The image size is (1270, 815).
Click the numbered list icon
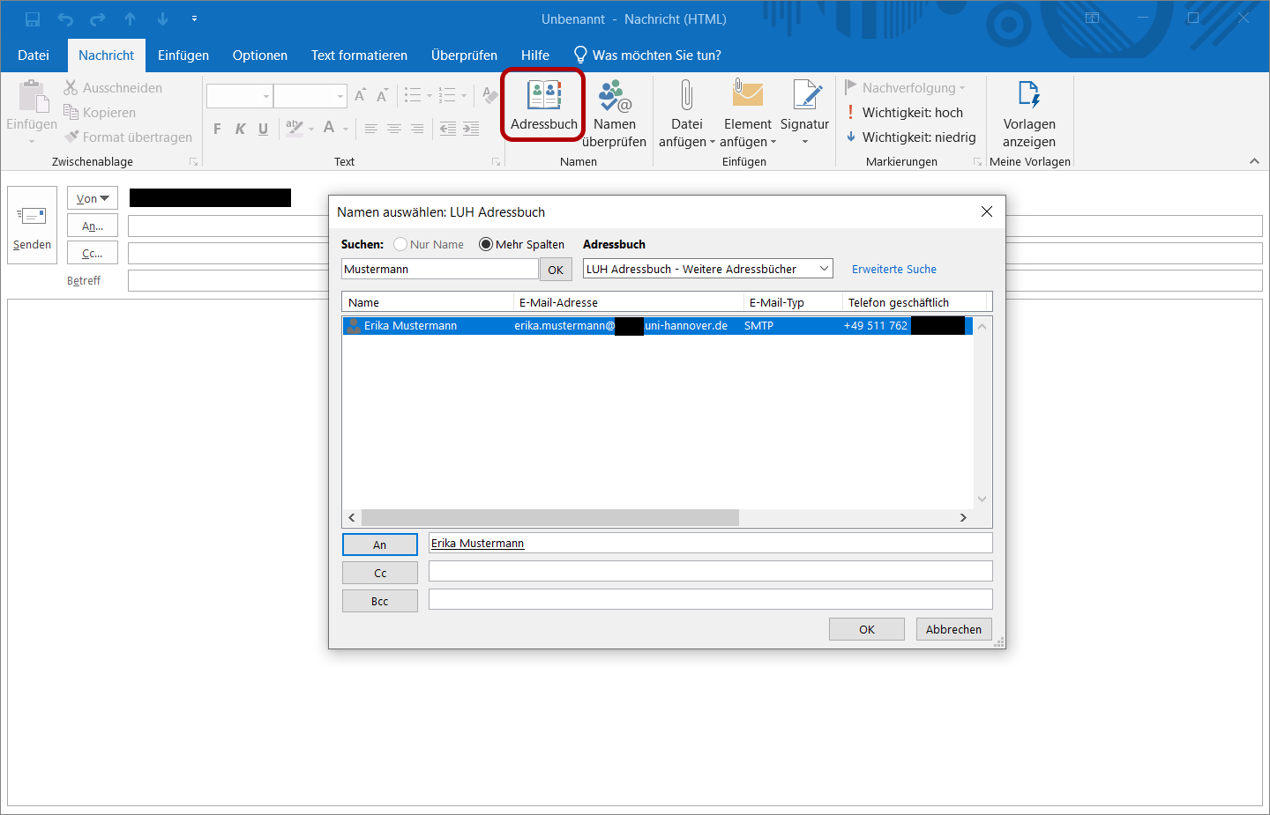(x=448, y=95)
